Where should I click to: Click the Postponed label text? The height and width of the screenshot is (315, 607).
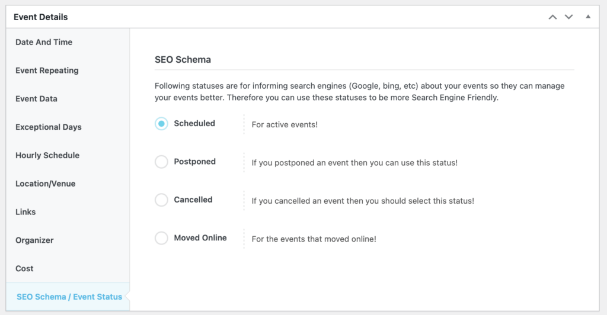pyautogui.click(x=194, y=162)
